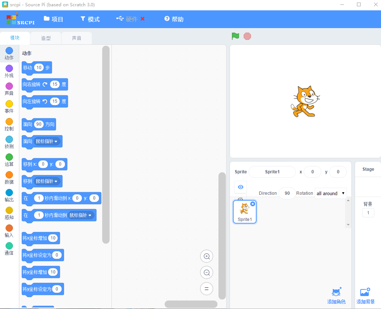381x309 pixels.
Task: Open the Rotation style dropdown
Action: coord(330,193)
